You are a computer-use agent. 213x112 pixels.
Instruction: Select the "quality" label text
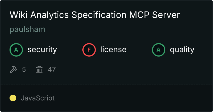click(x=182, y=50)
